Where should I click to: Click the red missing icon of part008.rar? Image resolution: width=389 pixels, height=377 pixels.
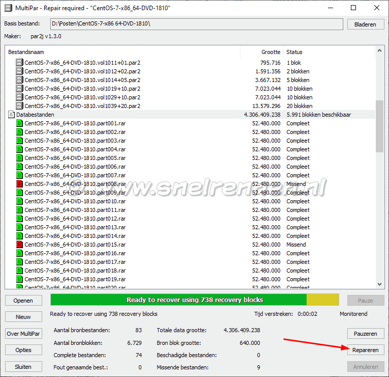point(20,184)
